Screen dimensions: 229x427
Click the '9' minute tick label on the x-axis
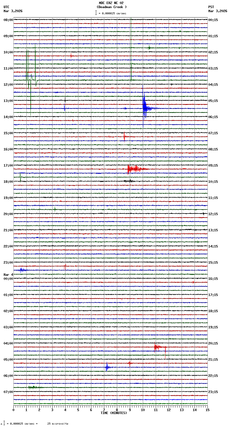point(130,410)
